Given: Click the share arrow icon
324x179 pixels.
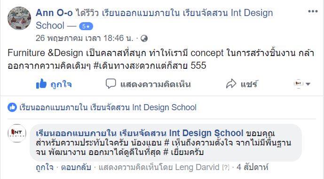Looking at the screenshot, I should (x=231, y=84).
